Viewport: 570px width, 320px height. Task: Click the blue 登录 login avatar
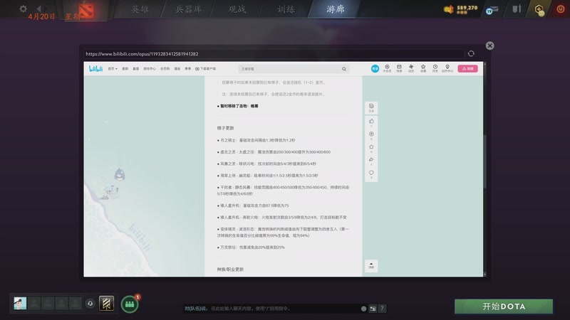coord(375,68)
